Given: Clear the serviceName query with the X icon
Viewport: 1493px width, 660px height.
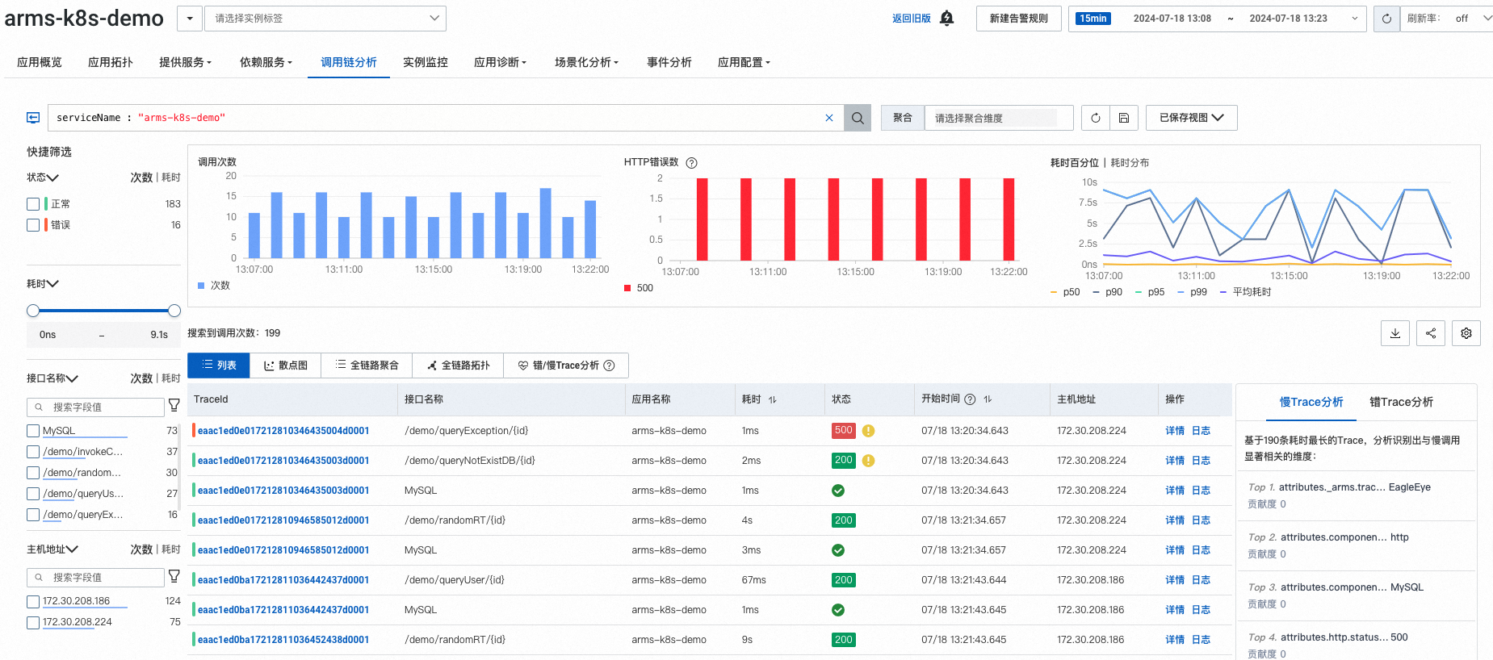Looking at the screenshot, I should [829, 118].
